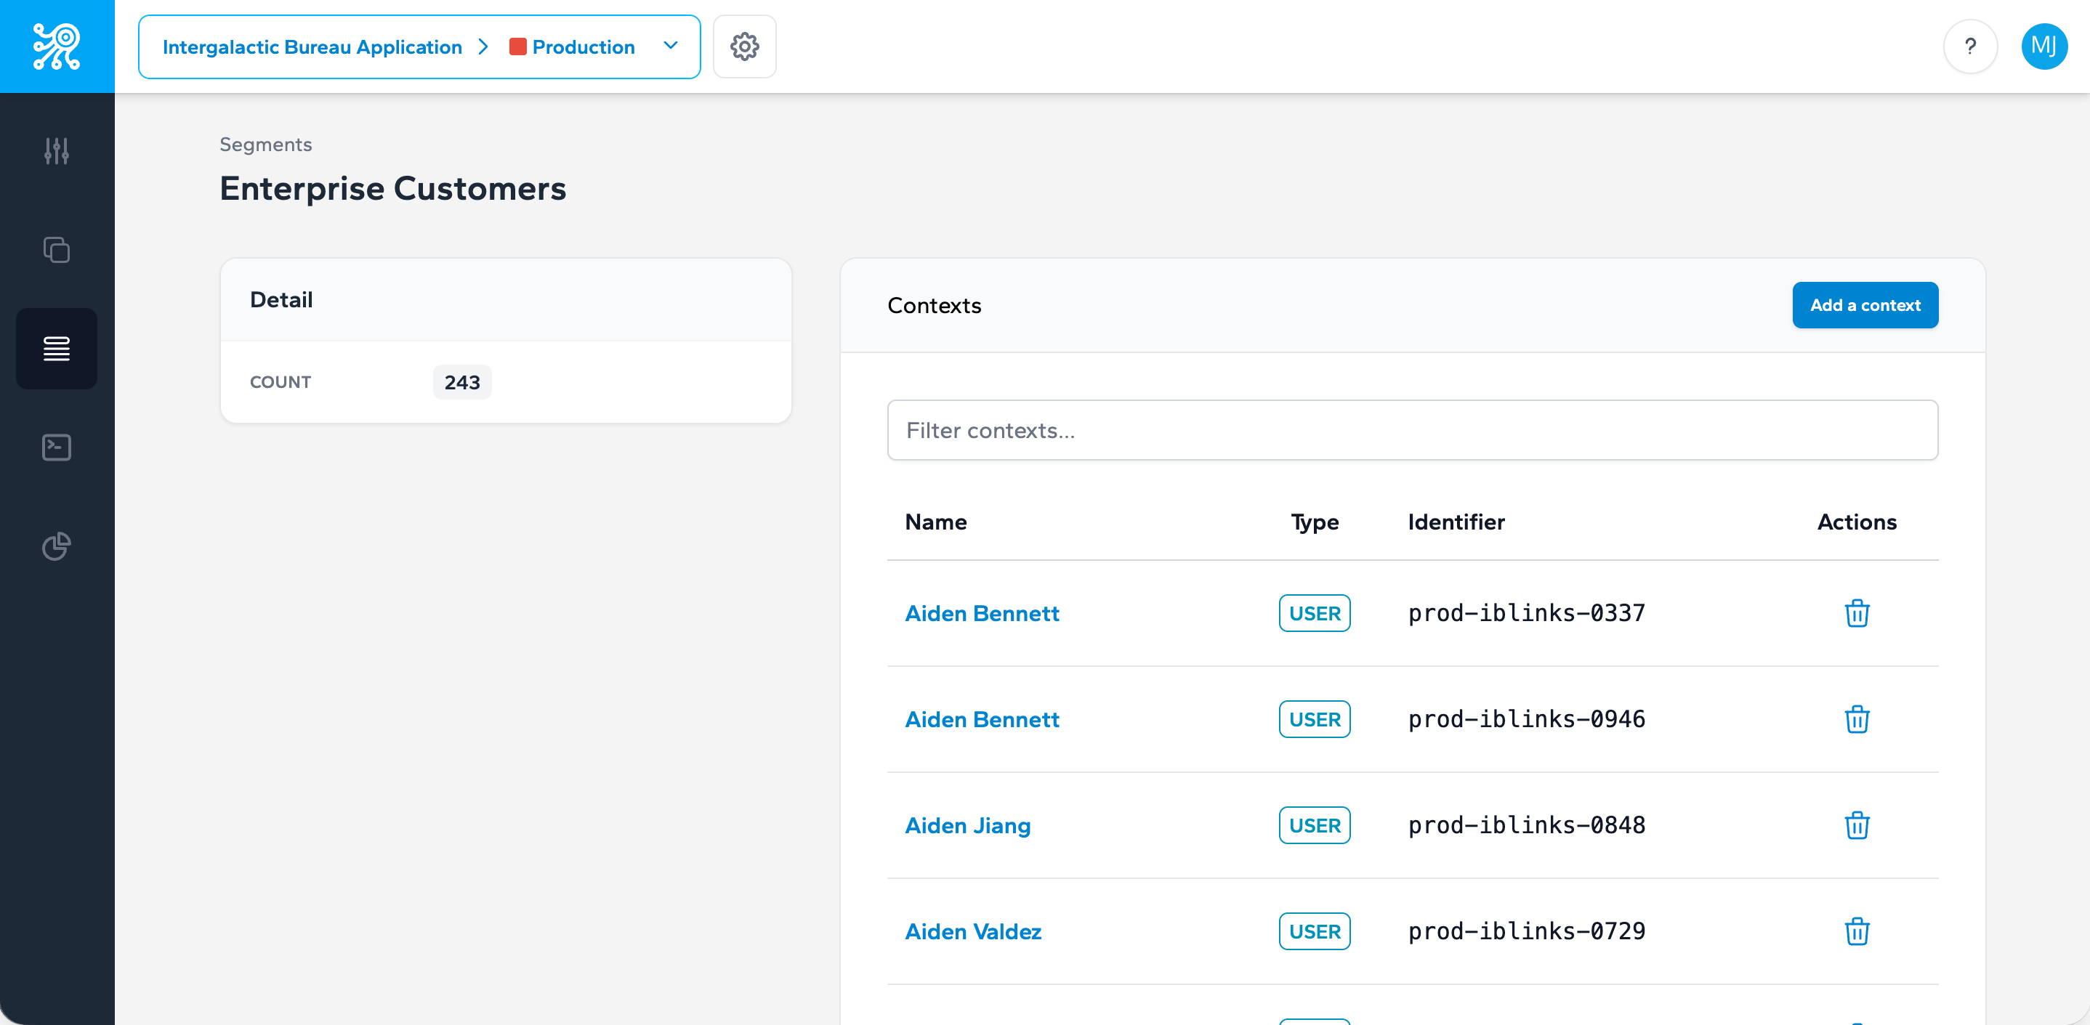Delete the Aiden Valdez context via trash icon
This screenshot has width=2090, height=1025.
(x=1857, y=932)
